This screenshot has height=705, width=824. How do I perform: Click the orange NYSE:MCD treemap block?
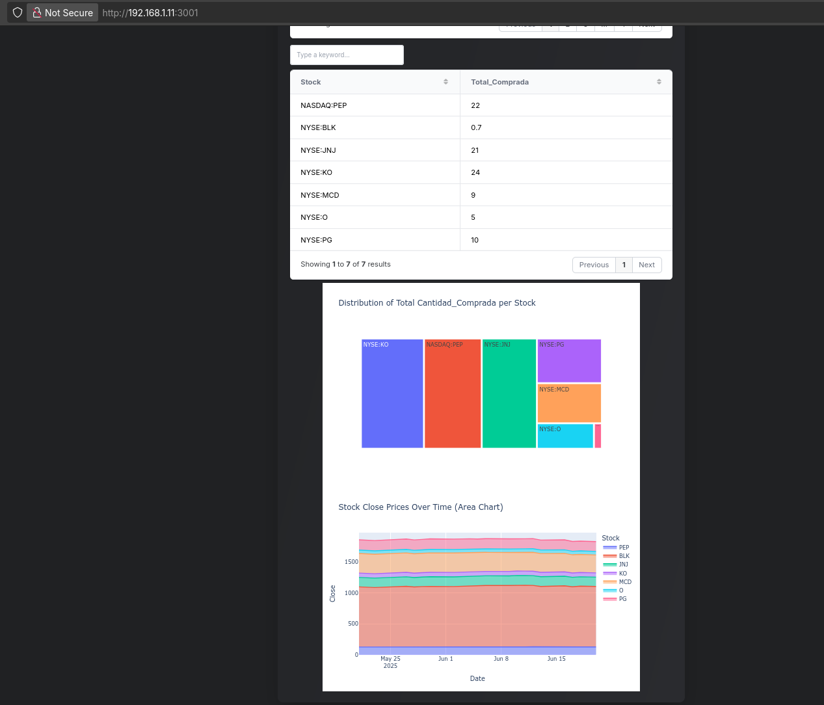pos(569,403)
